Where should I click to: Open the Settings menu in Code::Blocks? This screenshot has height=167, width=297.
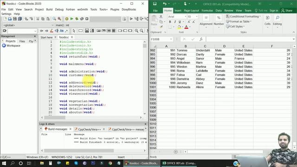(x=6, y=14)
